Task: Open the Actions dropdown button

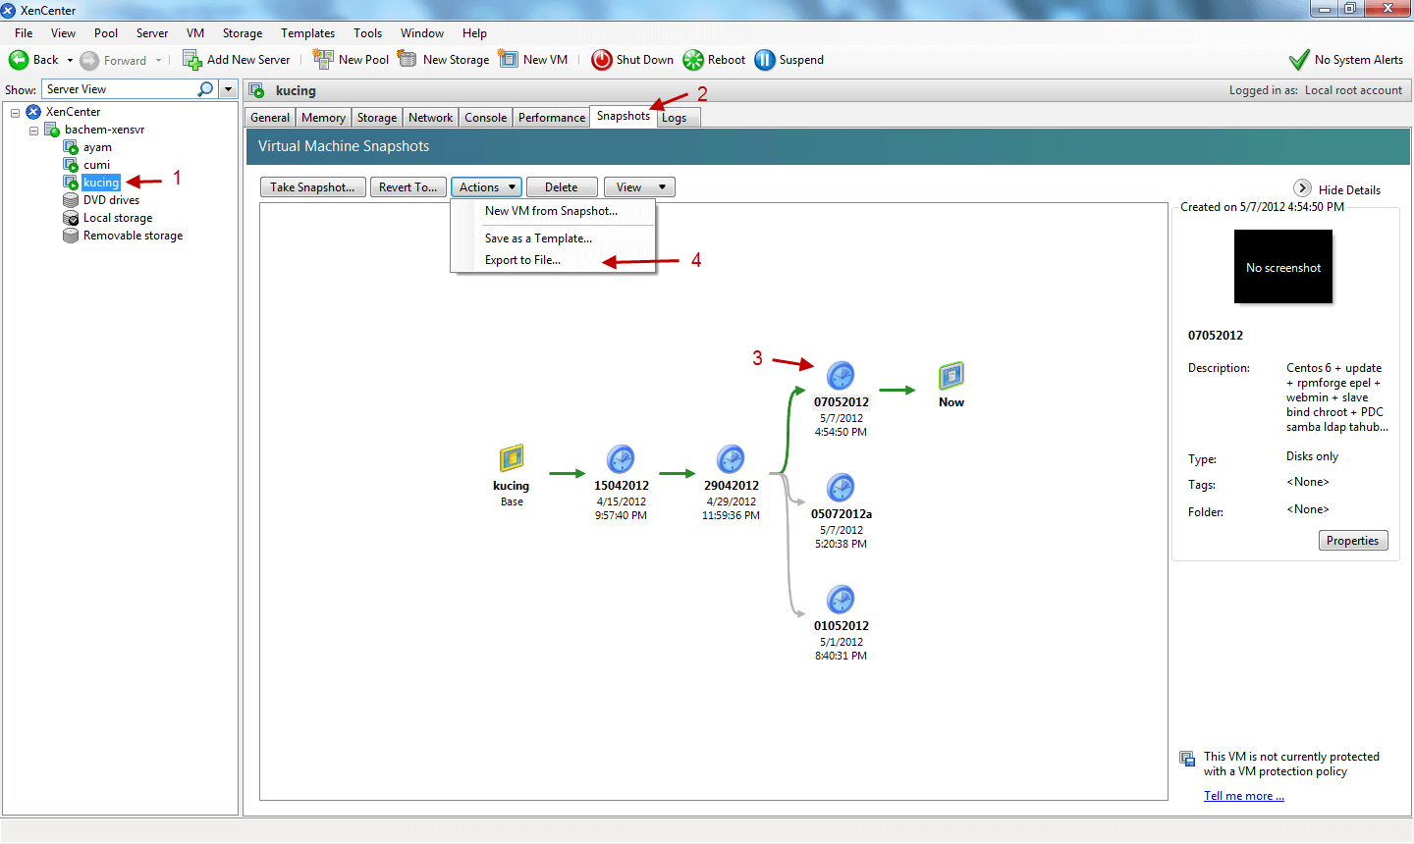Action: [x=486, y=187]
